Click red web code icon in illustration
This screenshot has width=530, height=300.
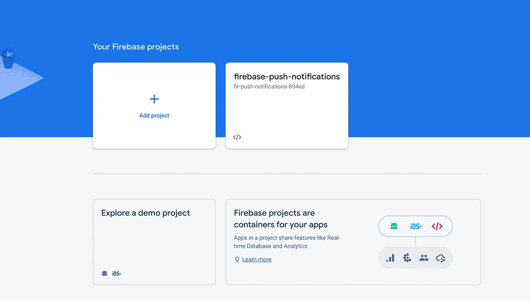437,226
